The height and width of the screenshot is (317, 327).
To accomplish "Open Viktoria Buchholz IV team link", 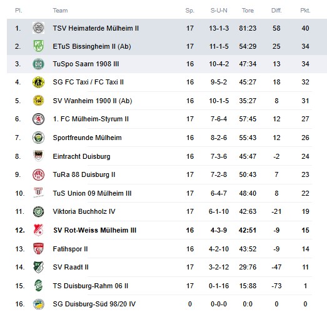I will [x=84, y=211].
